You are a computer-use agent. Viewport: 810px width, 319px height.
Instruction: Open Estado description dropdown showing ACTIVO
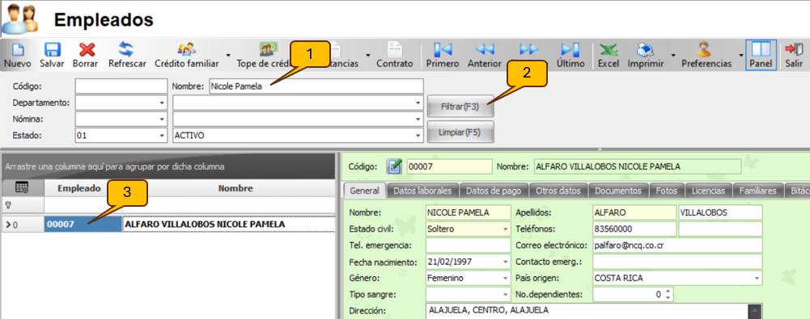click(418, 136)
